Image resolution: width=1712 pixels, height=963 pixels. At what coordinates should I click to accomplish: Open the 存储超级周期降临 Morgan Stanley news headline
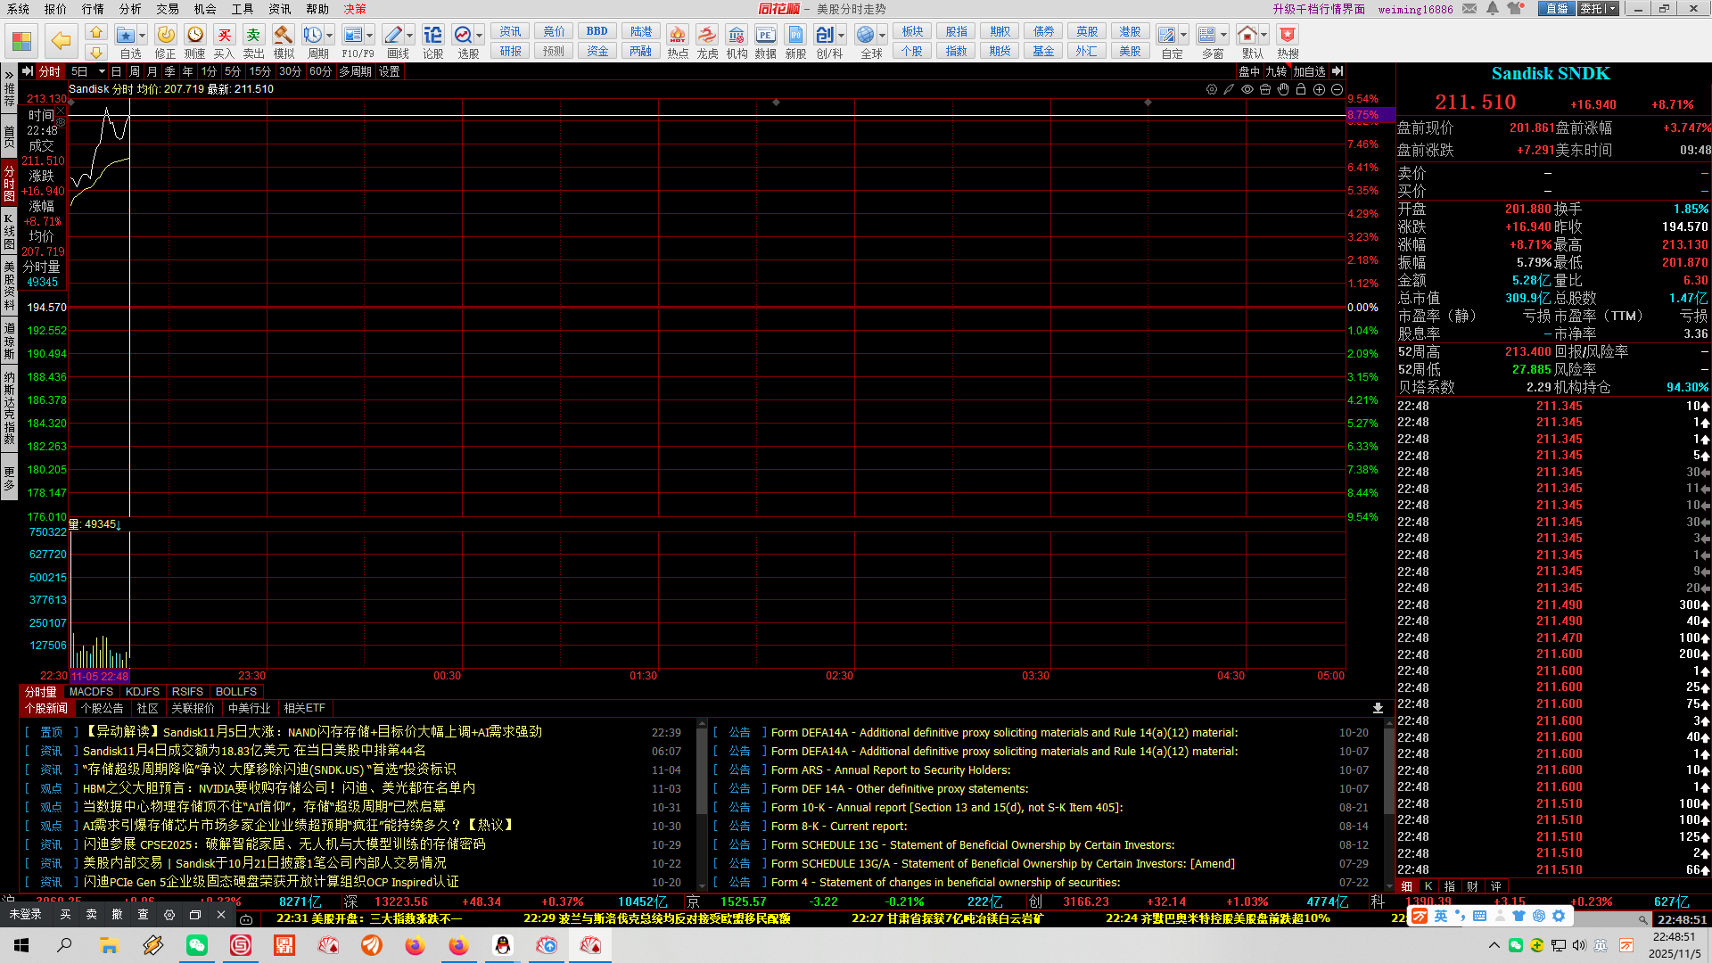(269, 770)
